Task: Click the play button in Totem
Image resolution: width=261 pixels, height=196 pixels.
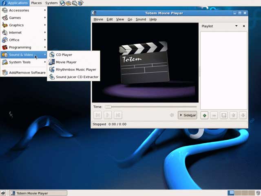Action: click(108, 115)
